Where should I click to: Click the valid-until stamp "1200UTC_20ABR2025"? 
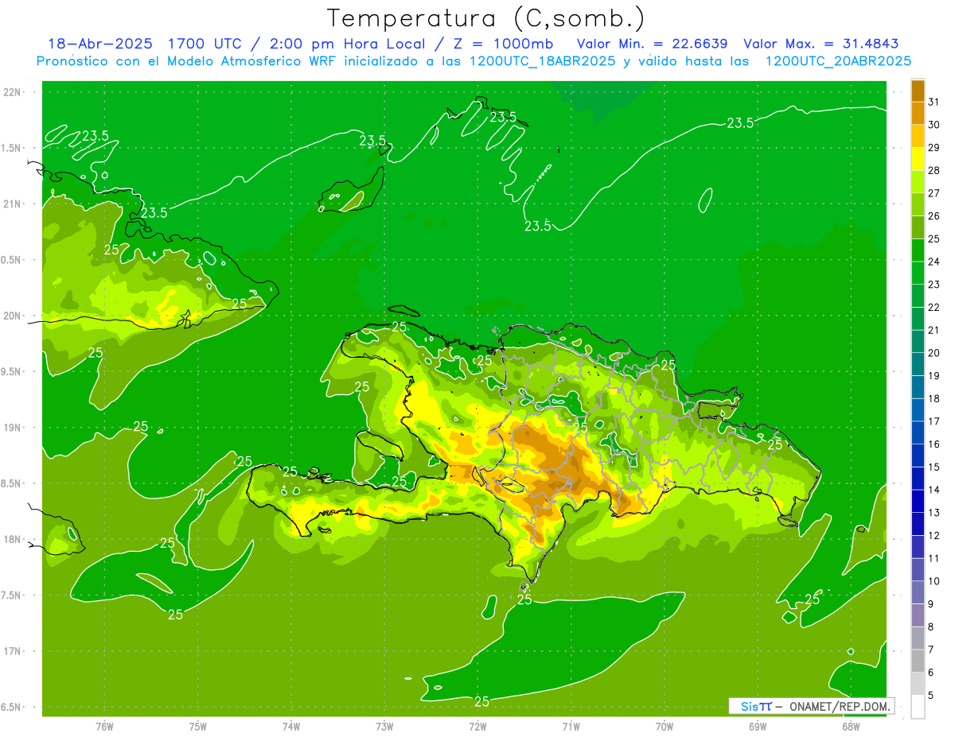838,61
